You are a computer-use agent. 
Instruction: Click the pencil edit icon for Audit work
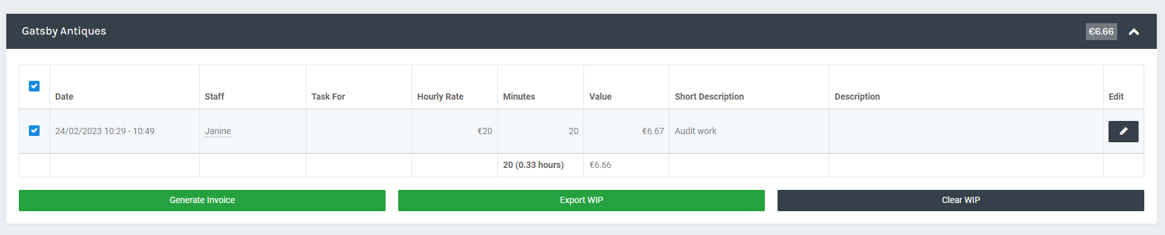(x=1123, y=132)
